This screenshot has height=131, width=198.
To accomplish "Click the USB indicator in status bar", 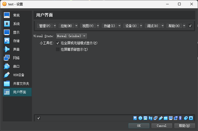I will [160, 118].
